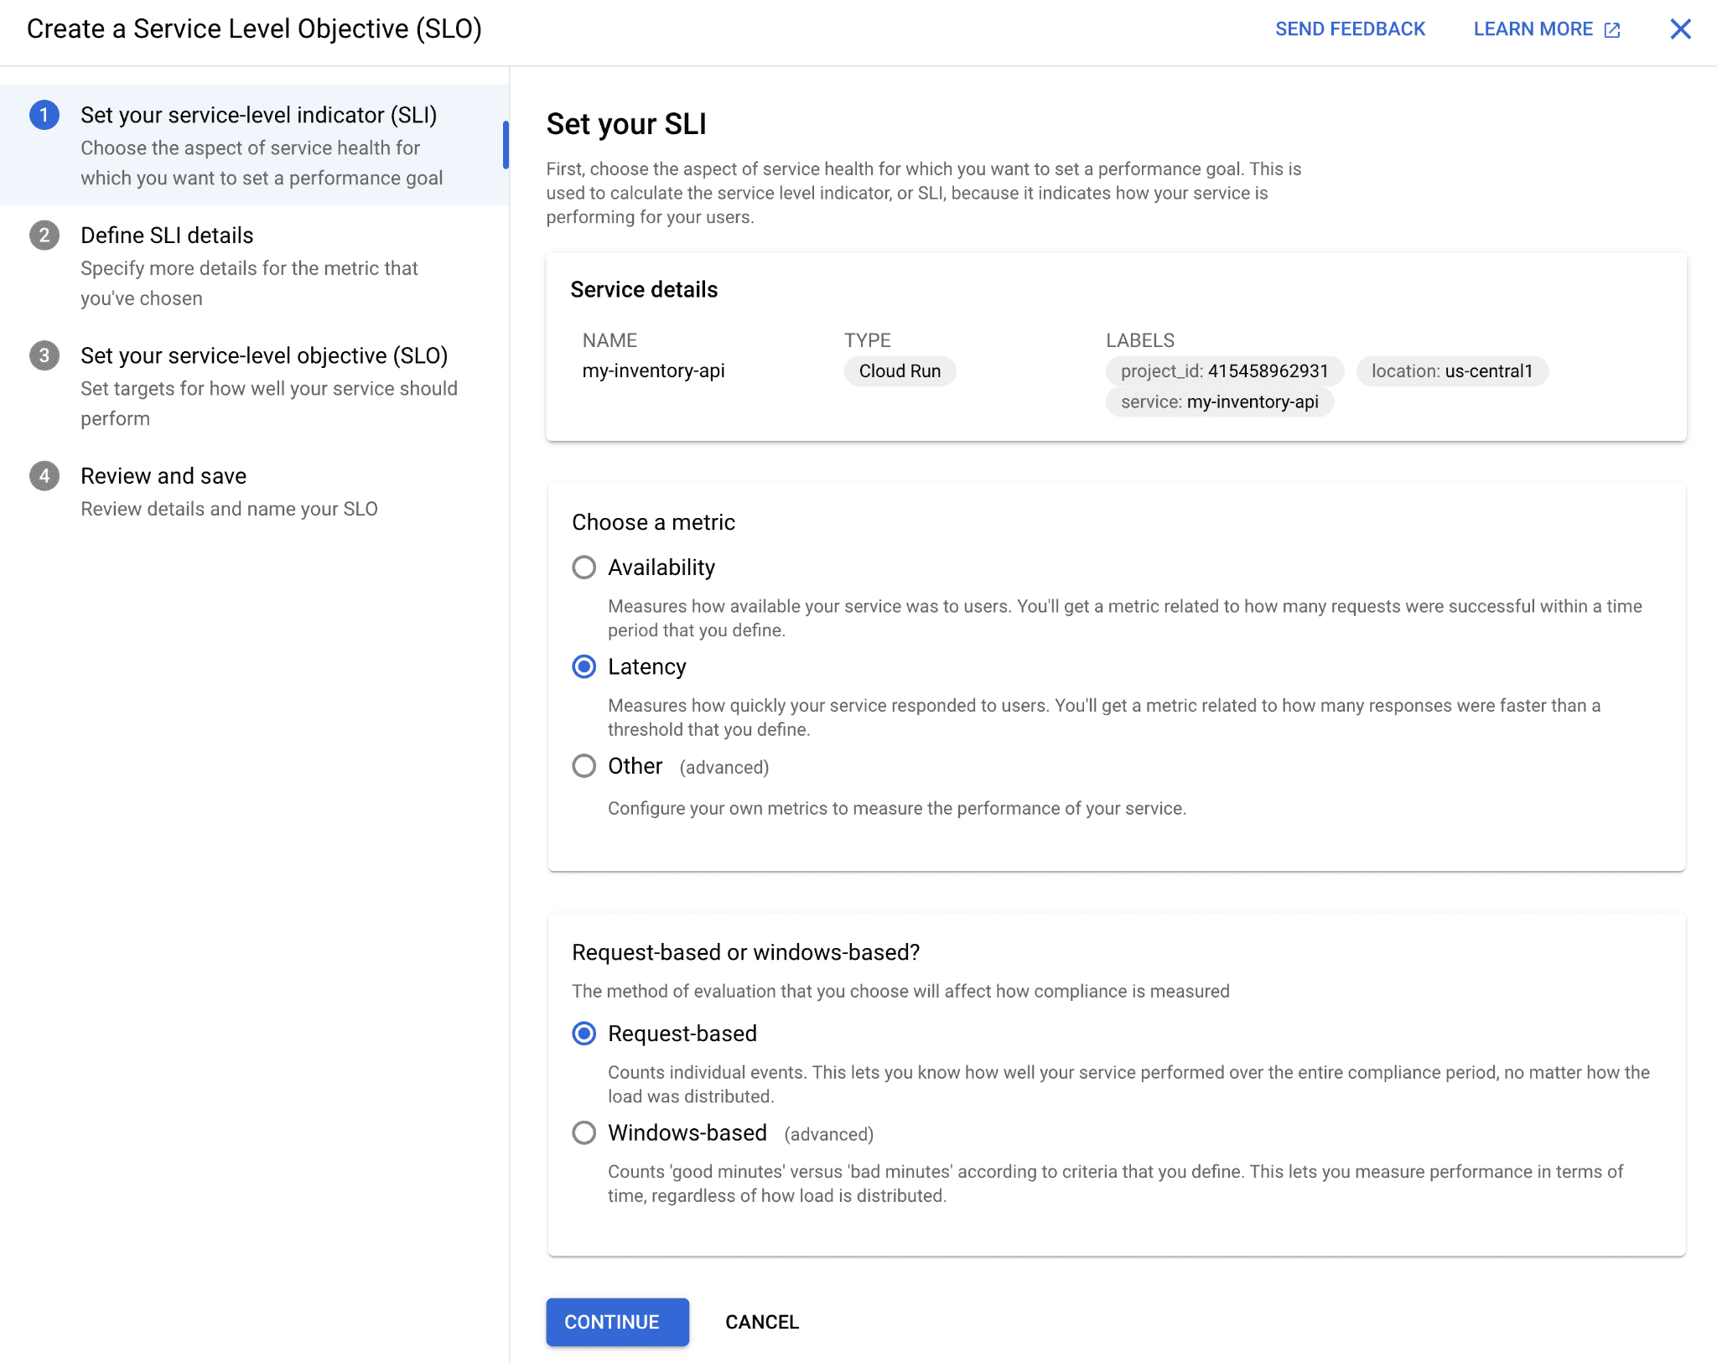
Task: Open the LEARN MORE documentation link
Action: pyautogui.click(x=1532, y=29)
